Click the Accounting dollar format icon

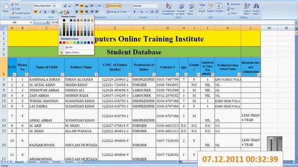[x=135, y=12]
